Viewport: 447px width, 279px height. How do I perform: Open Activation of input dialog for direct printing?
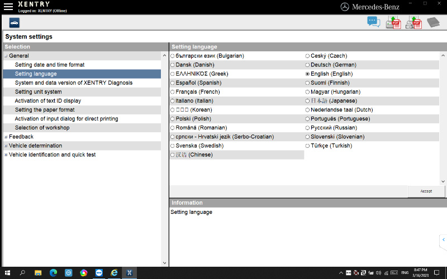[66, 118]
